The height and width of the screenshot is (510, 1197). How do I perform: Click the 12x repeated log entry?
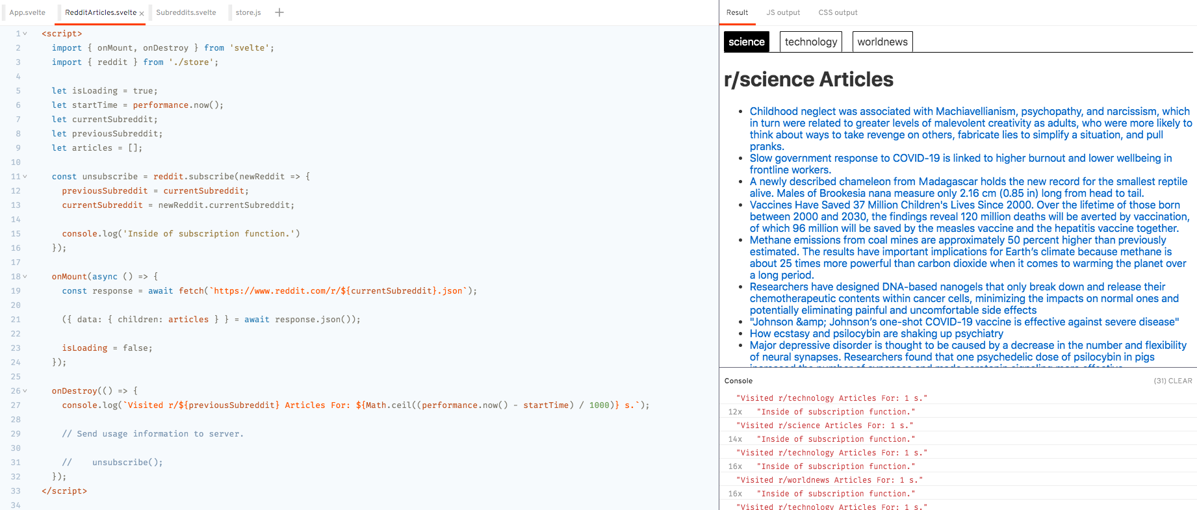pyautogui.click(x=958, y=412)
